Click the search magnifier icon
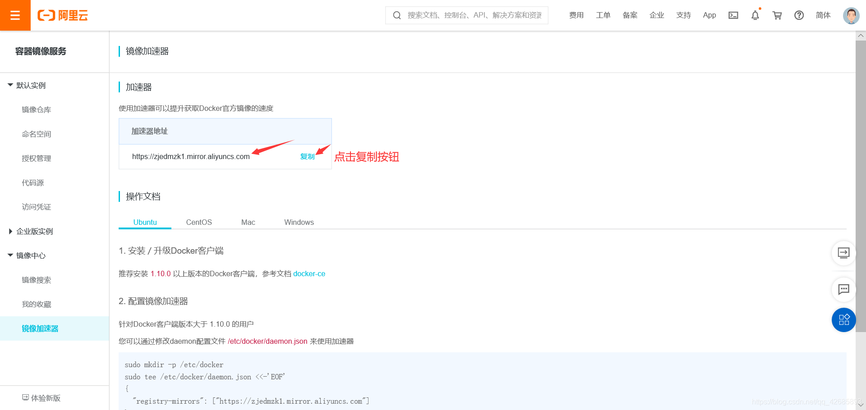The height and width of the screenshot is (410, 866). 397,15
